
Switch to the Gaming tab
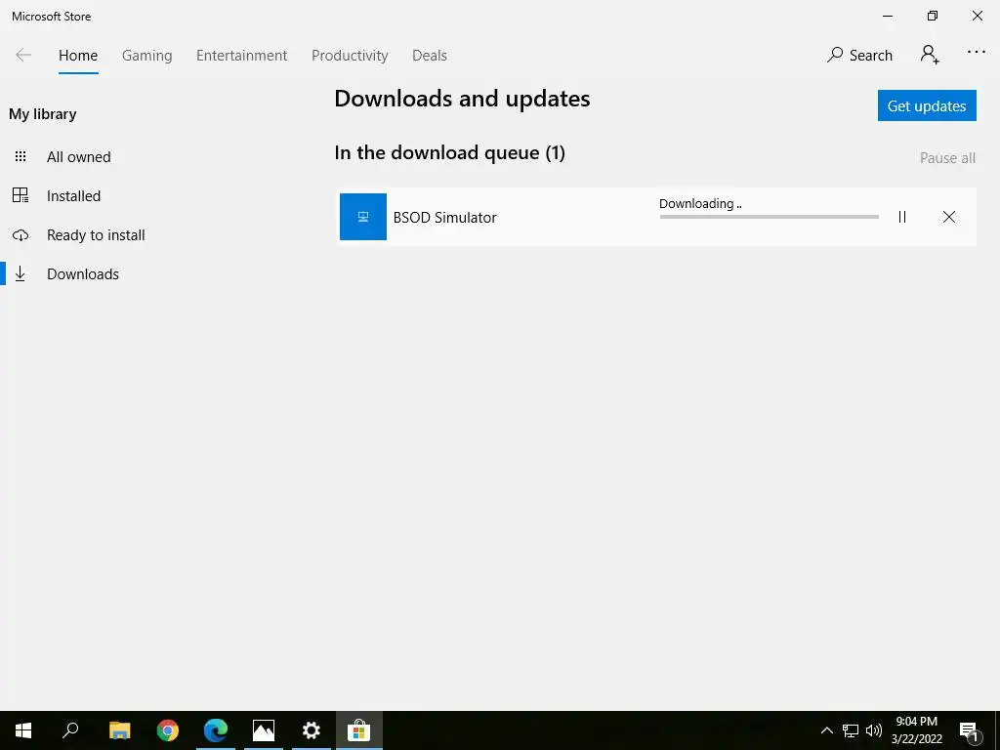click(x=146, y=56)
